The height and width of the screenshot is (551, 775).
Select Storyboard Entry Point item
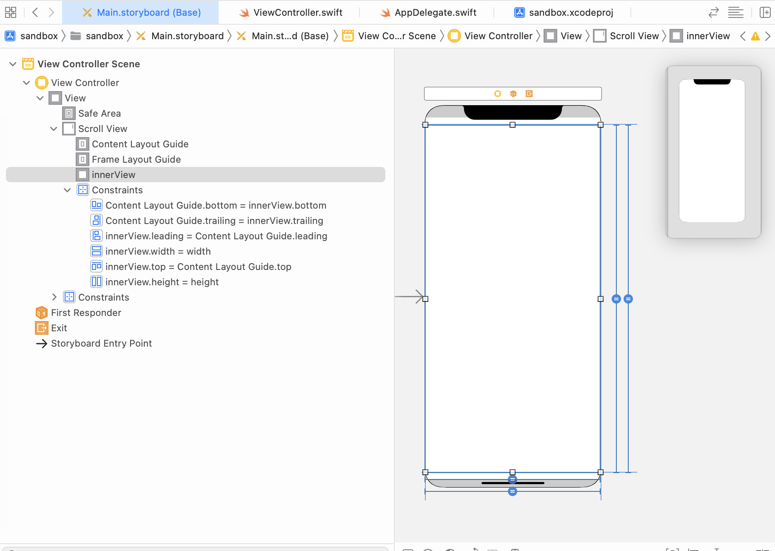[101, 343]
